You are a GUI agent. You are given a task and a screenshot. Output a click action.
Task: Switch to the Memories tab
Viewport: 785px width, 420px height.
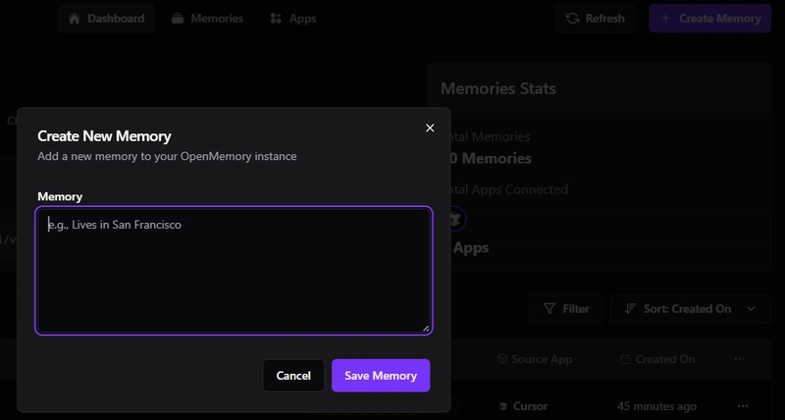pos(205,18)
